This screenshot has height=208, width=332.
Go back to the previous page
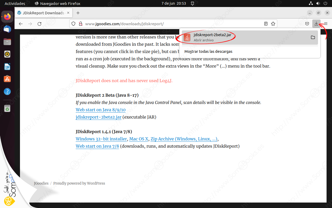pos(20,24)
